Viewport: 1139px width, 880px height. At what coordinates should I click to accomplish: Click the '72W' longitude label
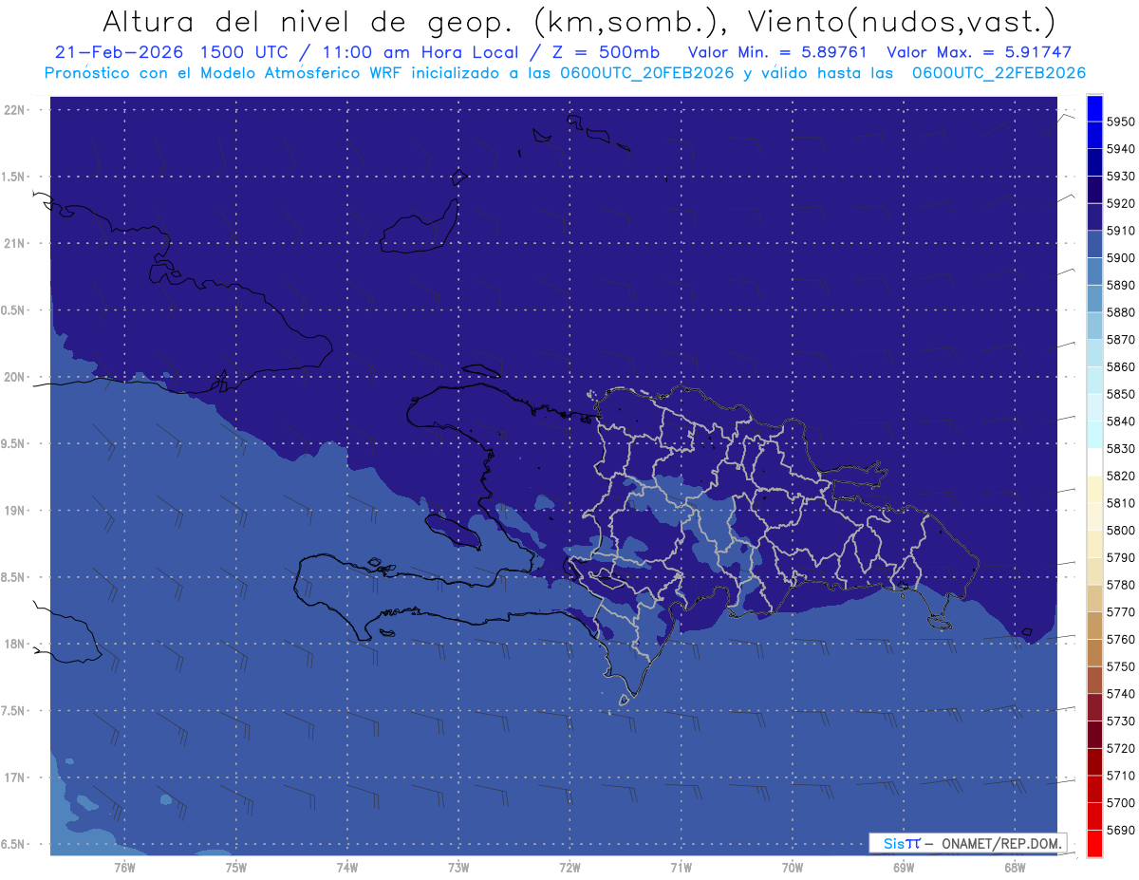569,868
